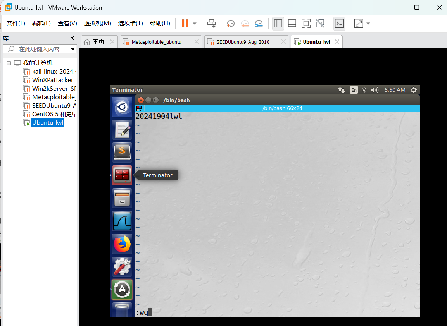Viewport: 447px width, 326px height.
Task: Close the /bin/bash Terminator window
Action: click(x=141, y=100)
